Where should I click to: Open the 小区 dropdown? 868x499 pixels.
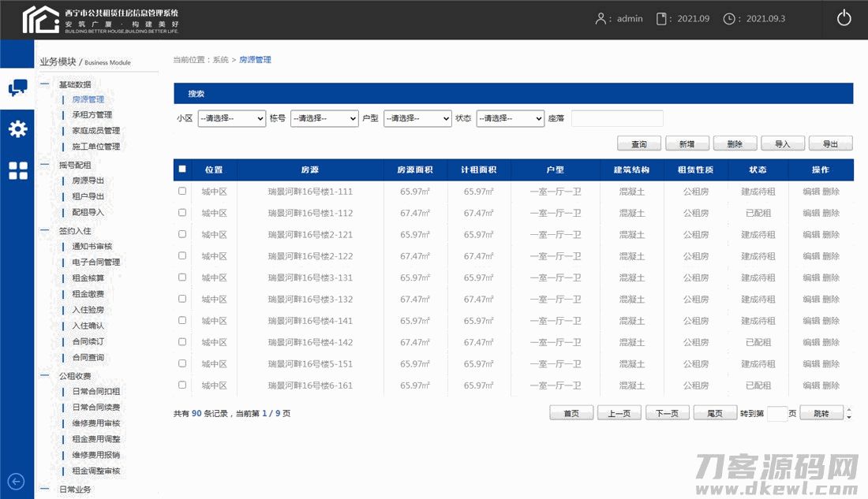(231, 118)
